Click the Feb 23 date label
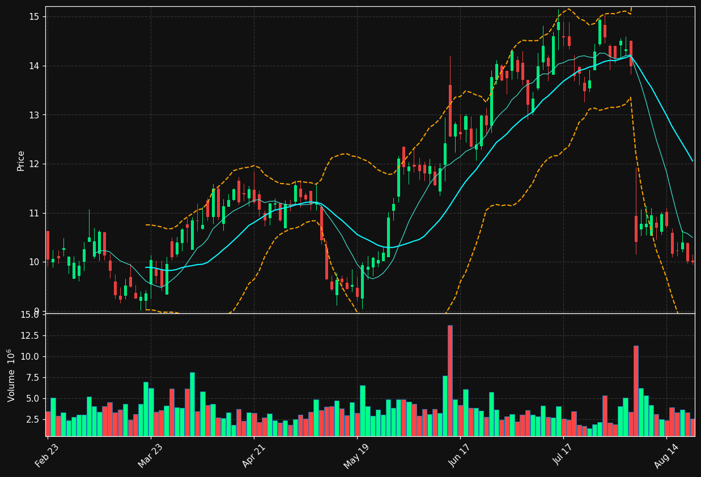Viewport: 701px width, 477px height. coord(47,457)
